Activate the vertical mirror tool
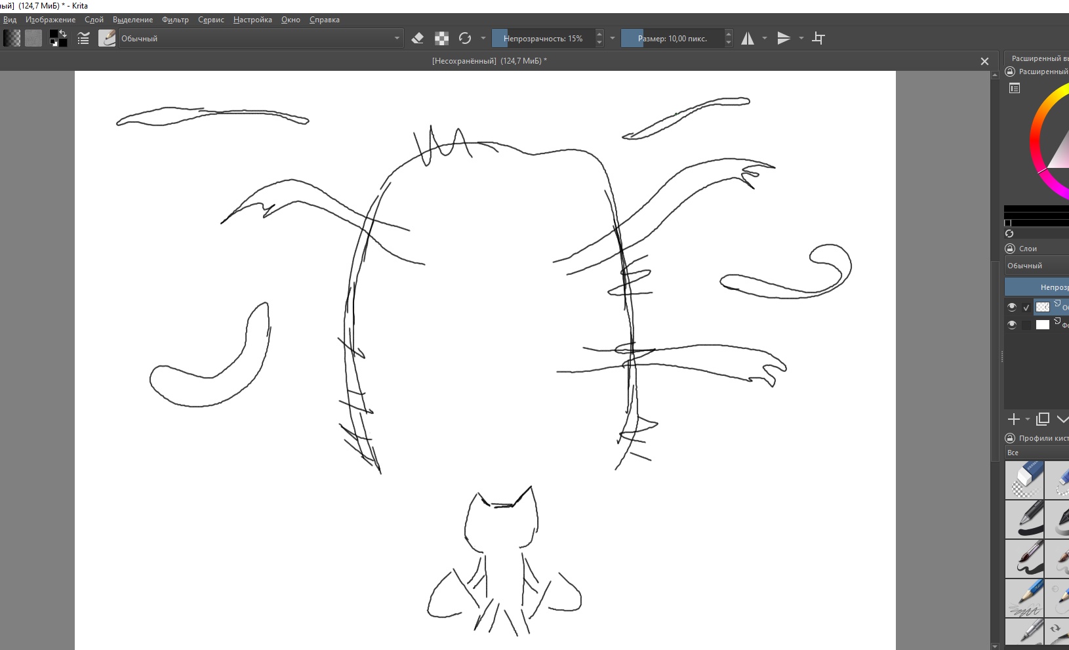The image size is (1069, 650). coord(784,39)
